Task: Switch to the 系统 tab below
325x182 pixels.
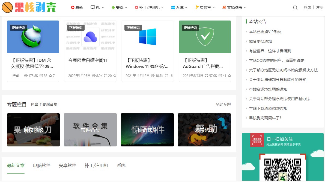Action: 121,166
